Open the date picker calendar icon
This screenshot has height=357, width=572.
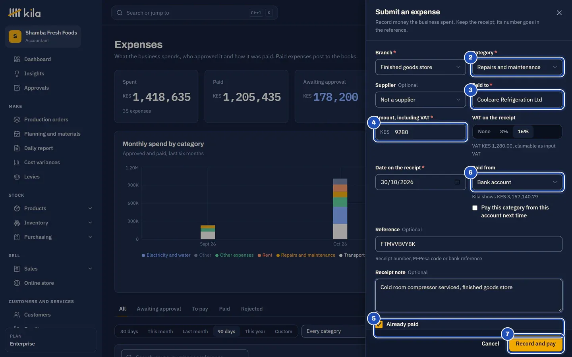(x=457, y=182)
